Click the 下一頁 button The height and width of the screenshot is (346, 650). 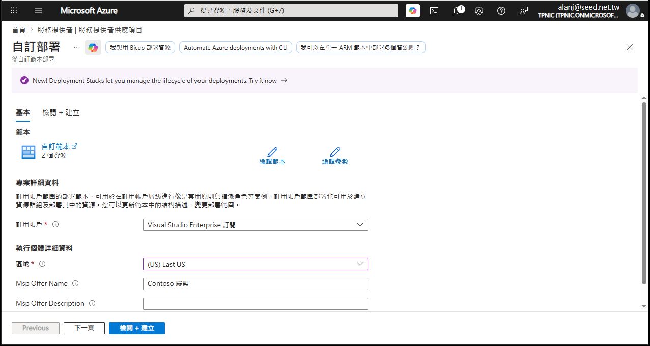84,328
